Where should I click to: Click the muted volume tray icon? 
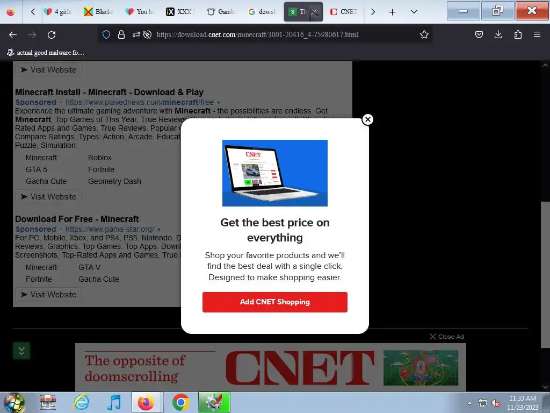[x=496, y=403]
